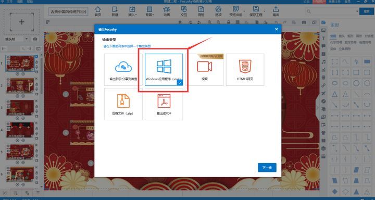Click the lock icon on canvas toolbar

coord(229,22)
